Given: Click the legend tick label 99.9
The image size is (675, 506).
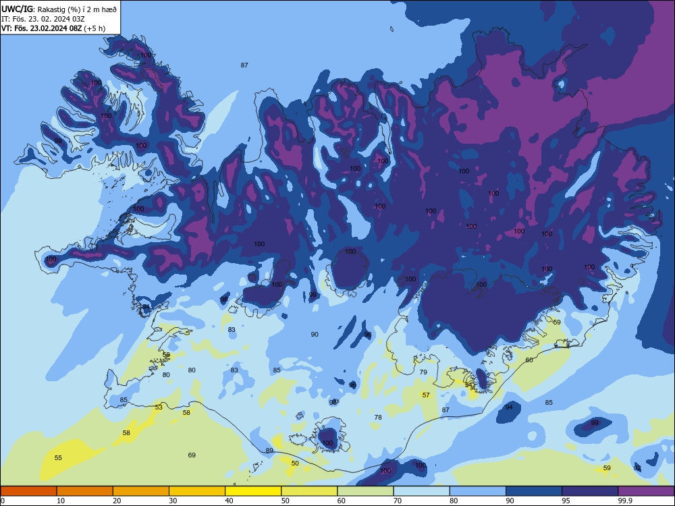Looking at the screenshot, I should click(x=625, y=501).
